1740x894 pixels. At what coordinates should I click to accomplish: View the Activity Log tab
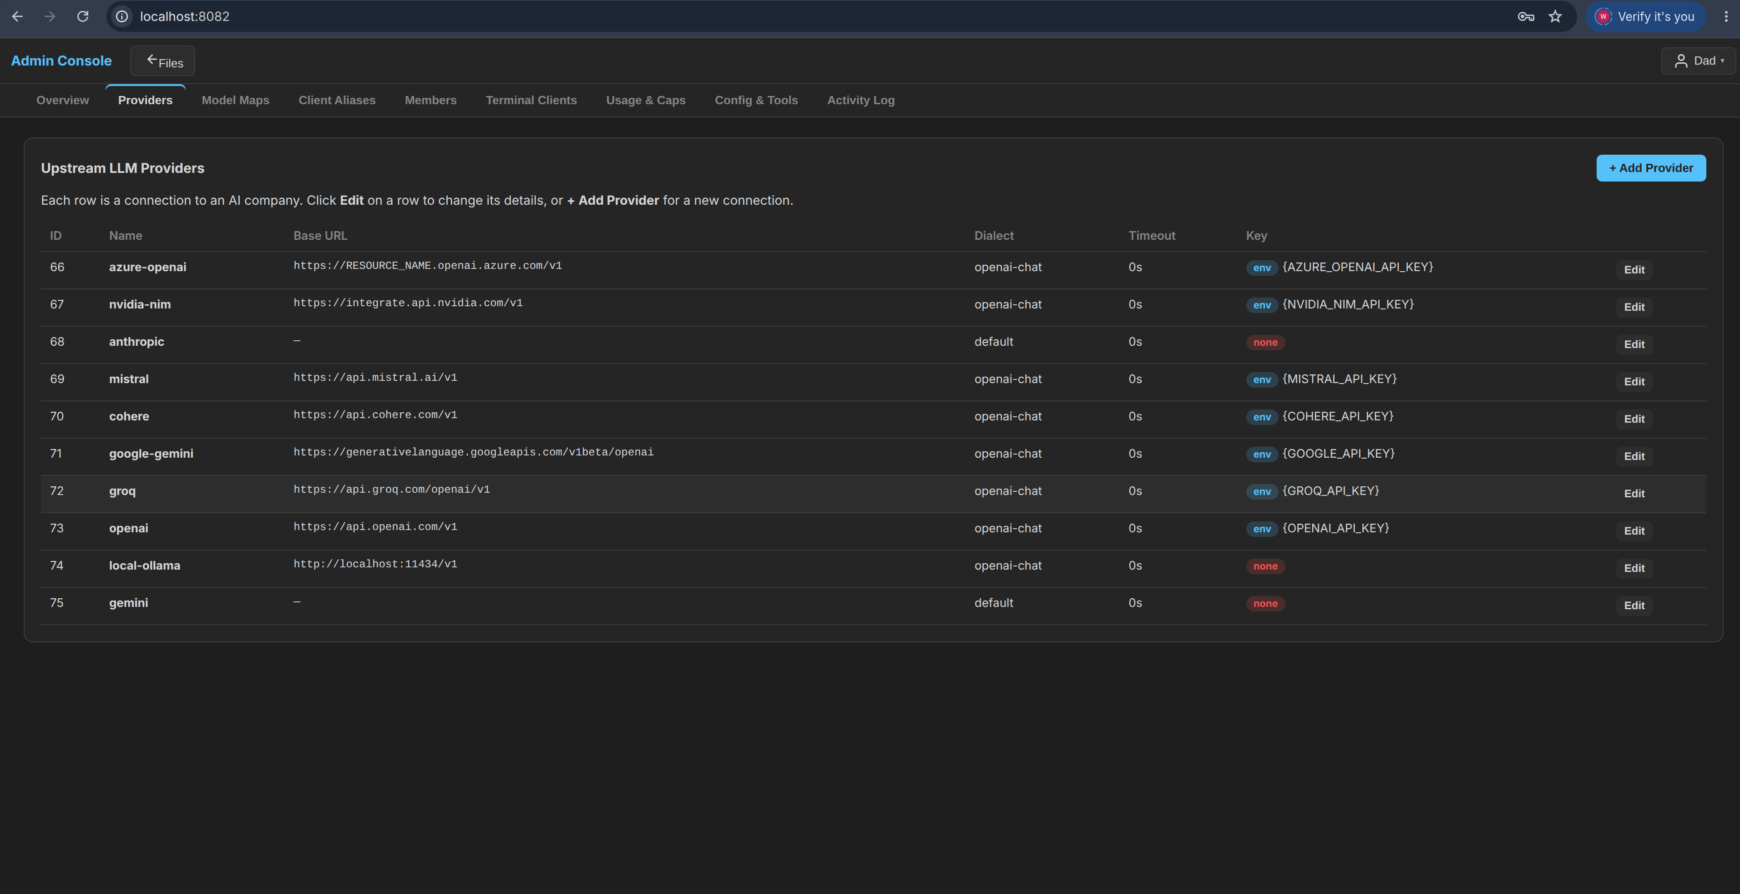pos(861,100)
